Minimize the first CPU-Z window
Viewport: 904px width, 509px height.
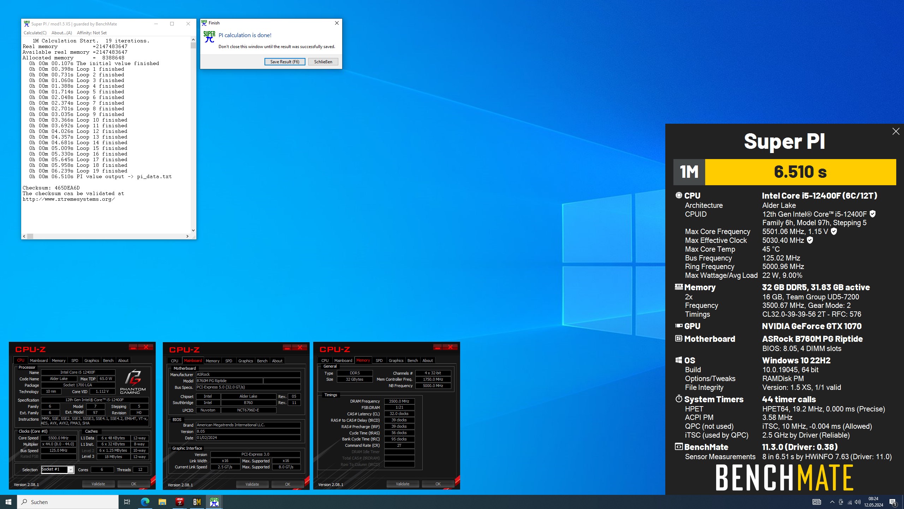[x=133, y=347]
